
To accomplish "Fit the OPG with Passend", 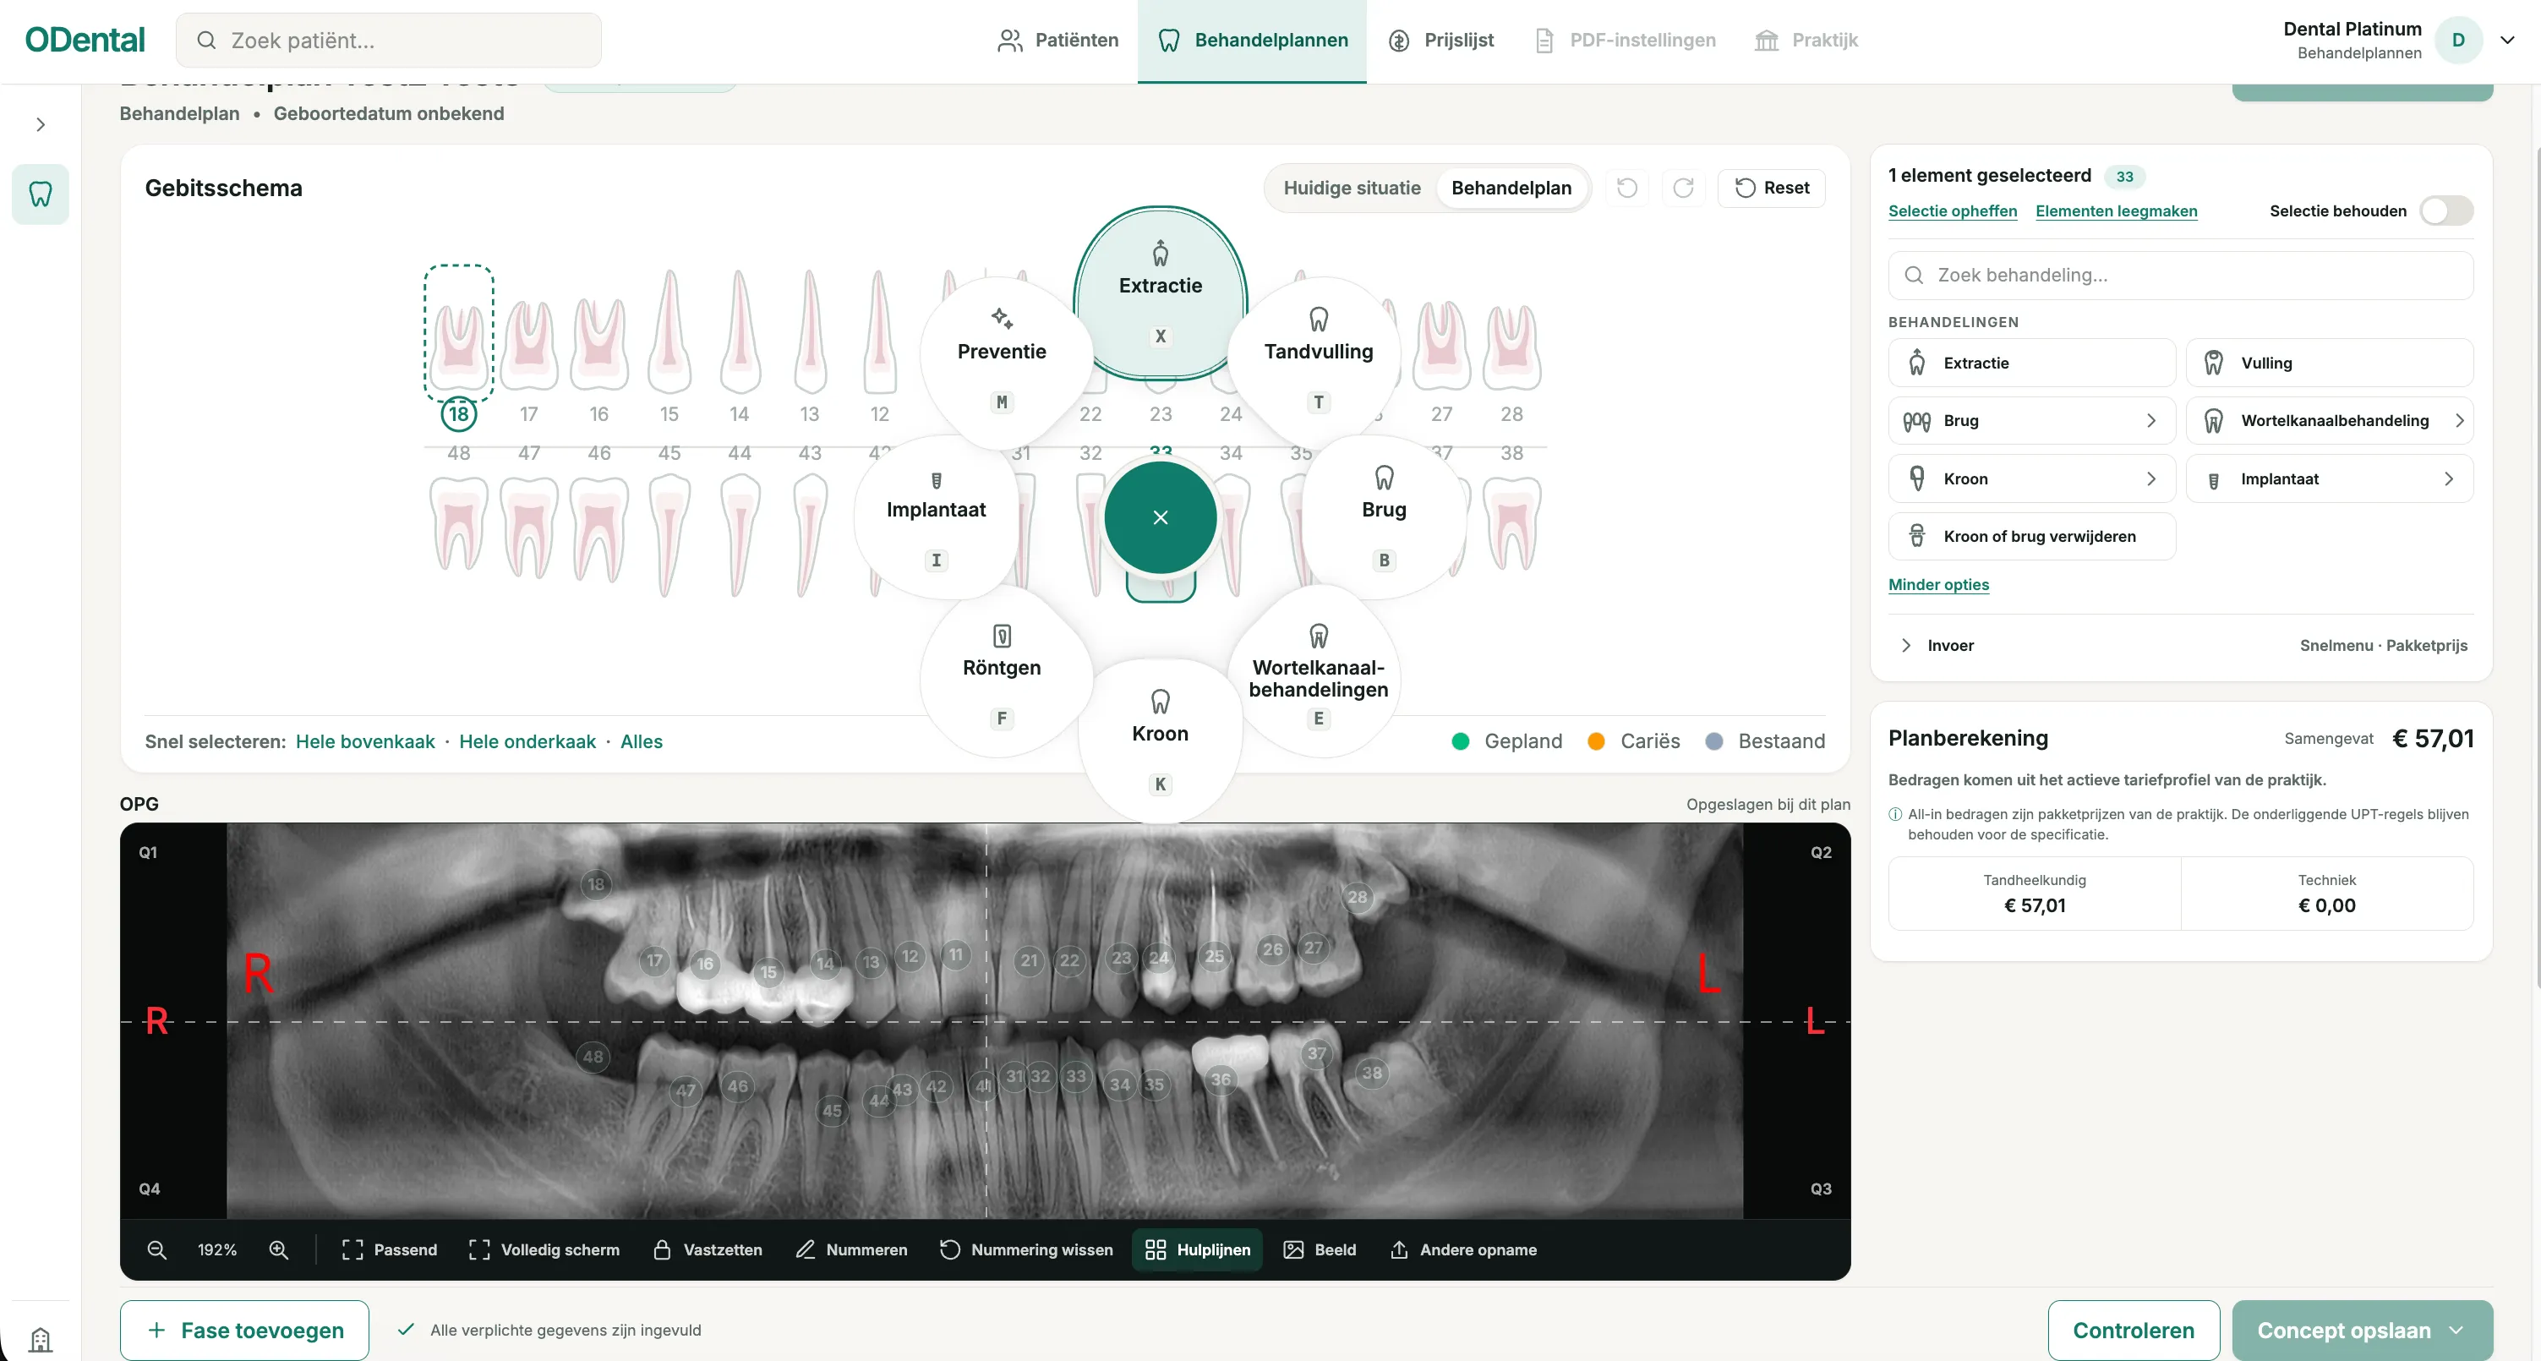I will (x=389, y=1249).
